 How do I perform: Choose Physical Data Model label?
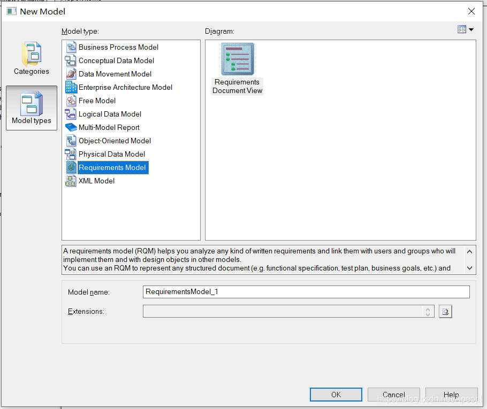tap(111, 154)
